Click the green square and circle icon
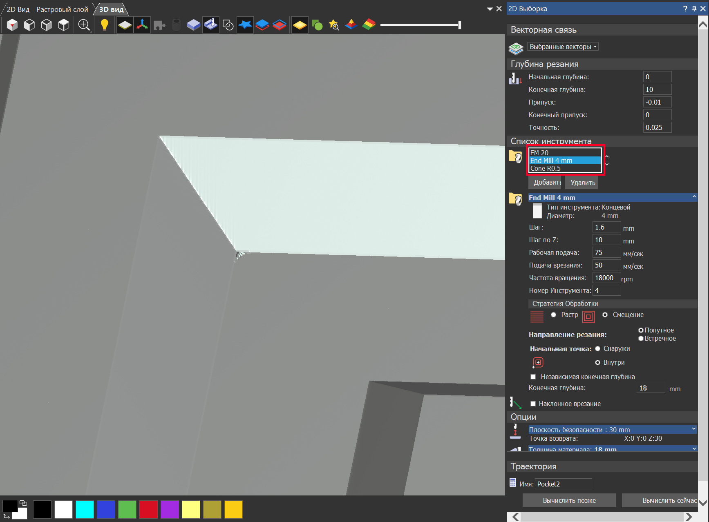Image resolution: width=709 pixels, height=522 pixels. [x=317, y=25]
